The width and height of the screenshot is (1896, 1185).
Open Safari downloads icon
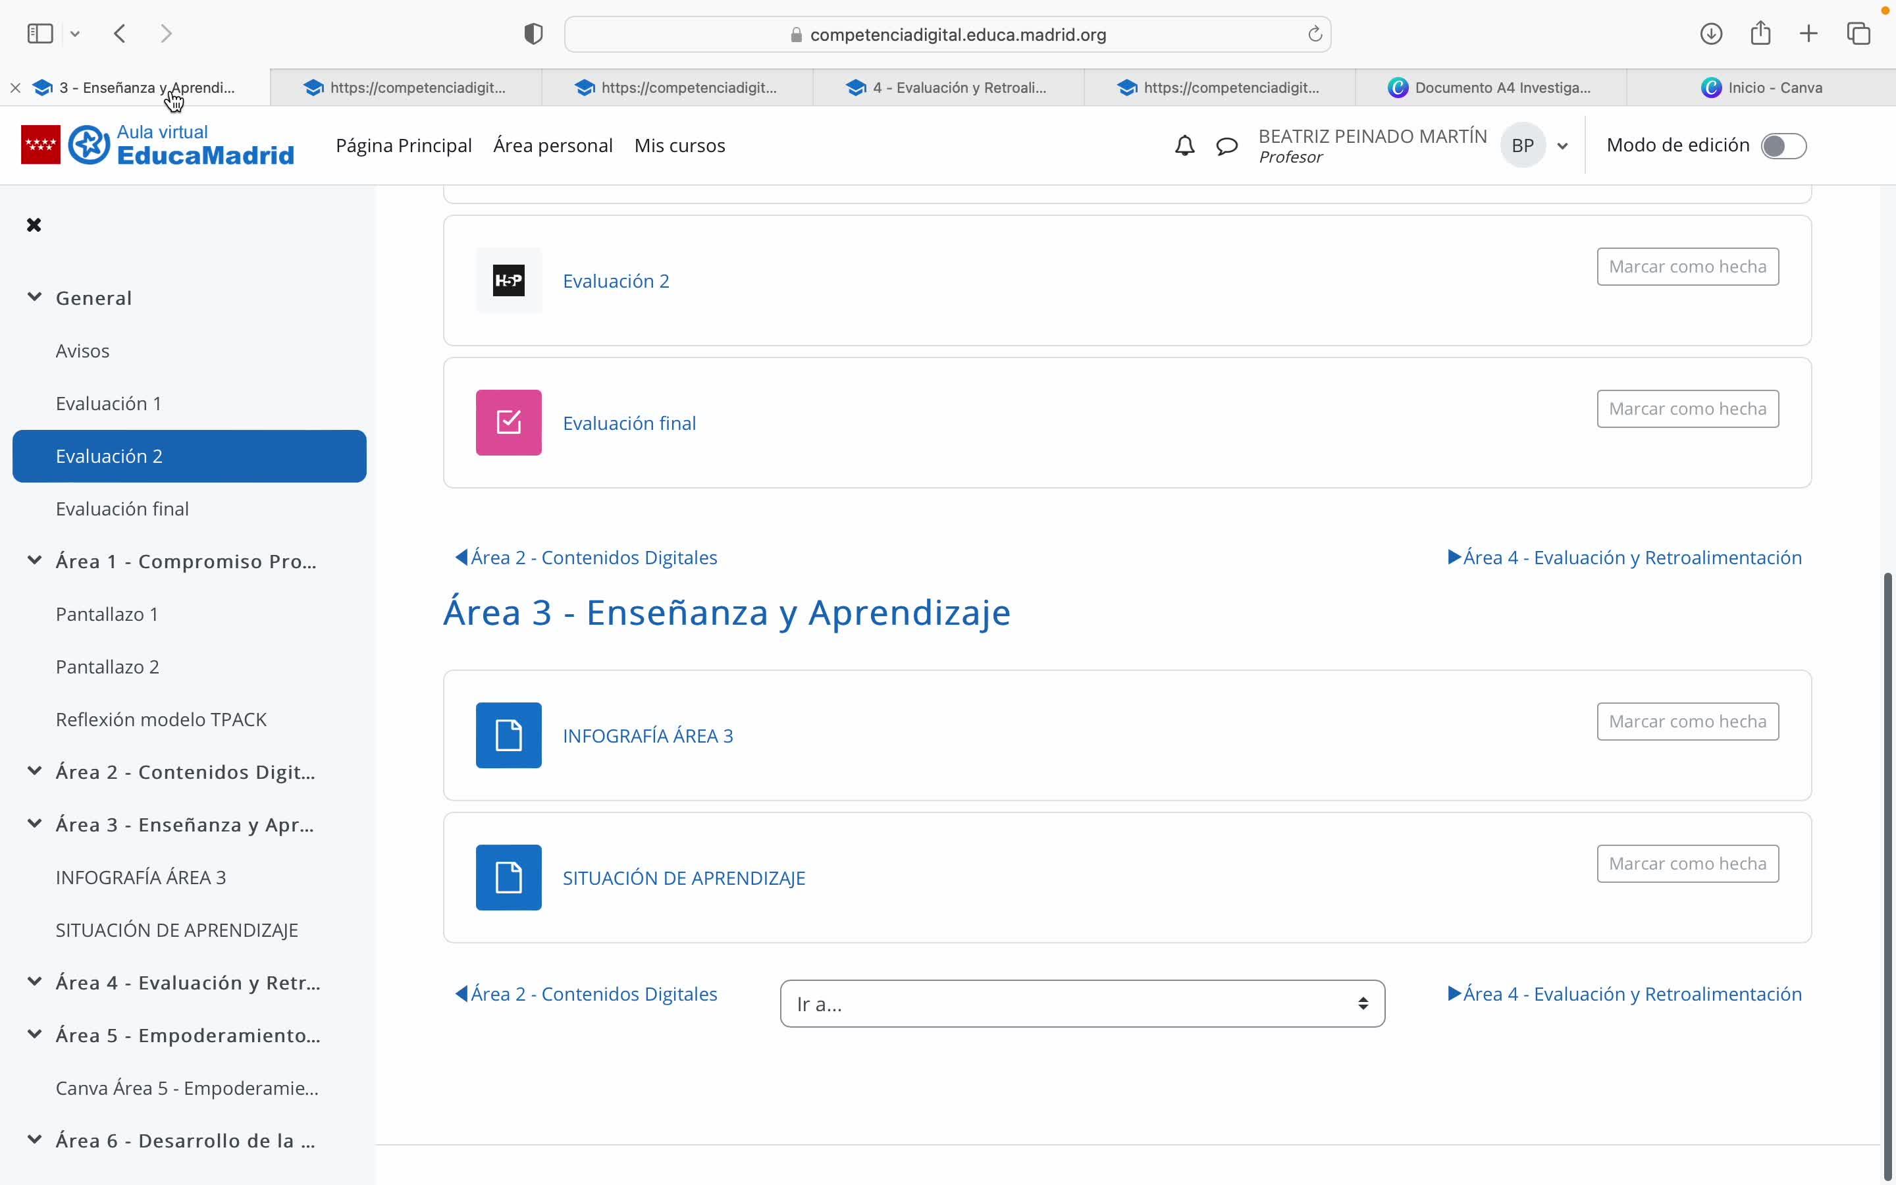(x=1711, y=34)
